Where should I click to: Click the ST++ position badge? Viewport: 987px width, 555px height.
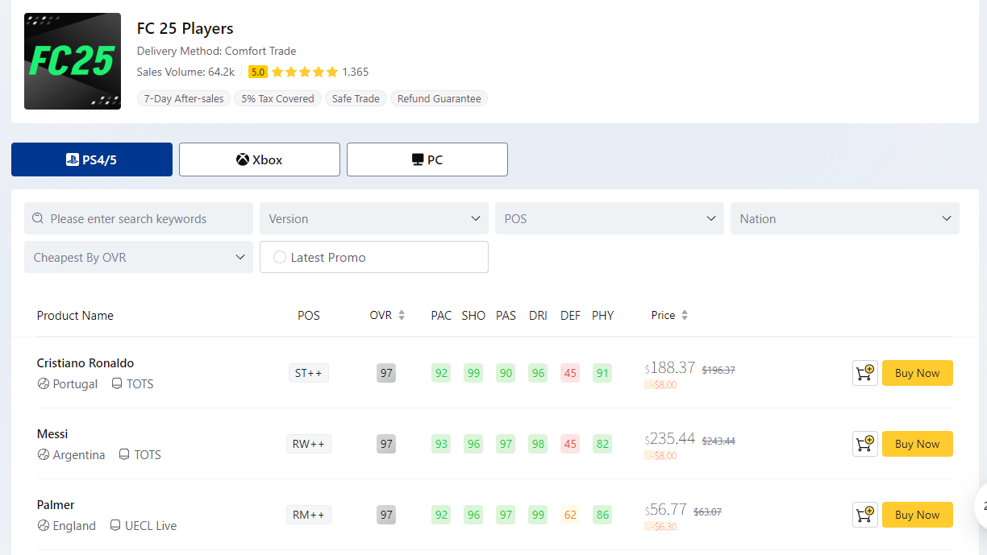(x=309, y=373)
